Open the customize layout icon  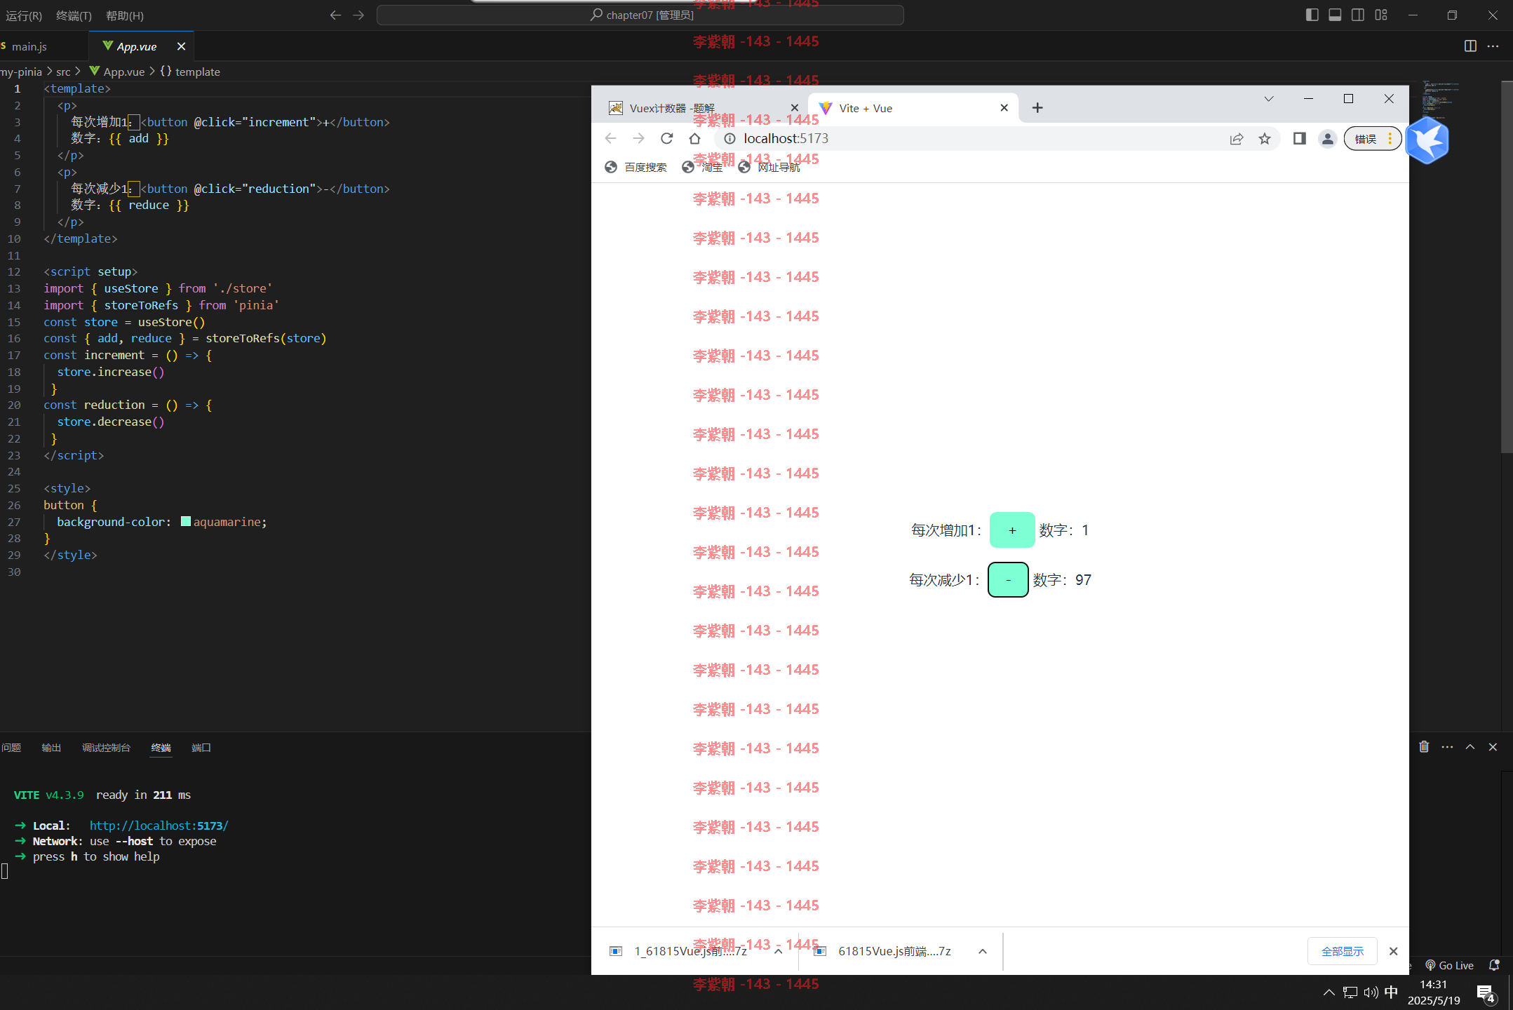[x=1381, y=15]
